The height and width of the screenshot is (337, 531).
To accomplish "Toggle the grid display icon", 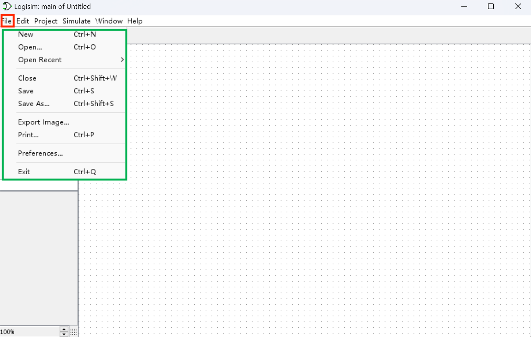I will point(73,332).
